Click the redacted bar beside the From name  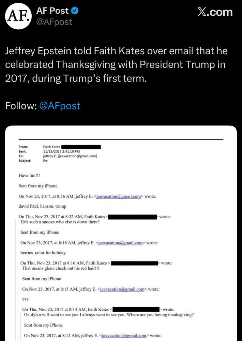(x=81, y=147)
